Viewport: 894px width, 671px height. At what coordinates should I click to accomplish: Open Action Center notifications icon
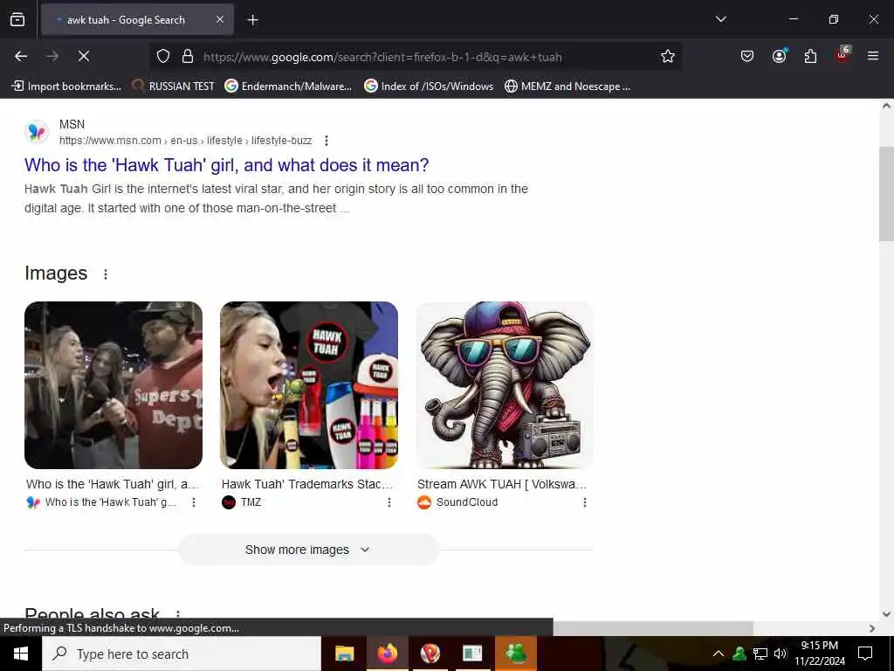click(865, 654)
